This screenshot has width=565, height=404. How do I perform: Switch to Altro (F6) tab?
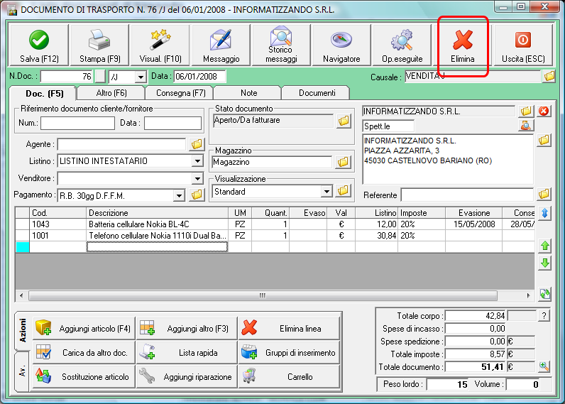tap(111, 93)
